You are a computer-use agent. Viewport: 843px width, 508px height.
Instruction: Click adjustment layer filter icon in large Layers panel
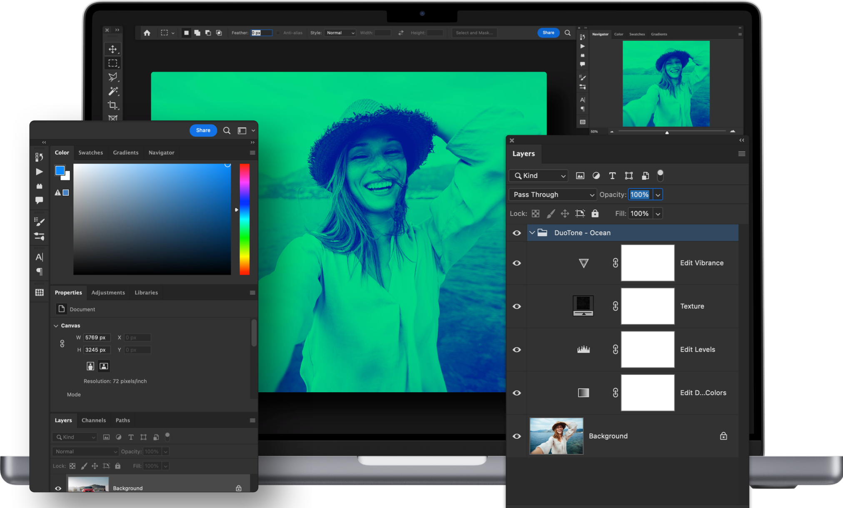pos(596,176)
